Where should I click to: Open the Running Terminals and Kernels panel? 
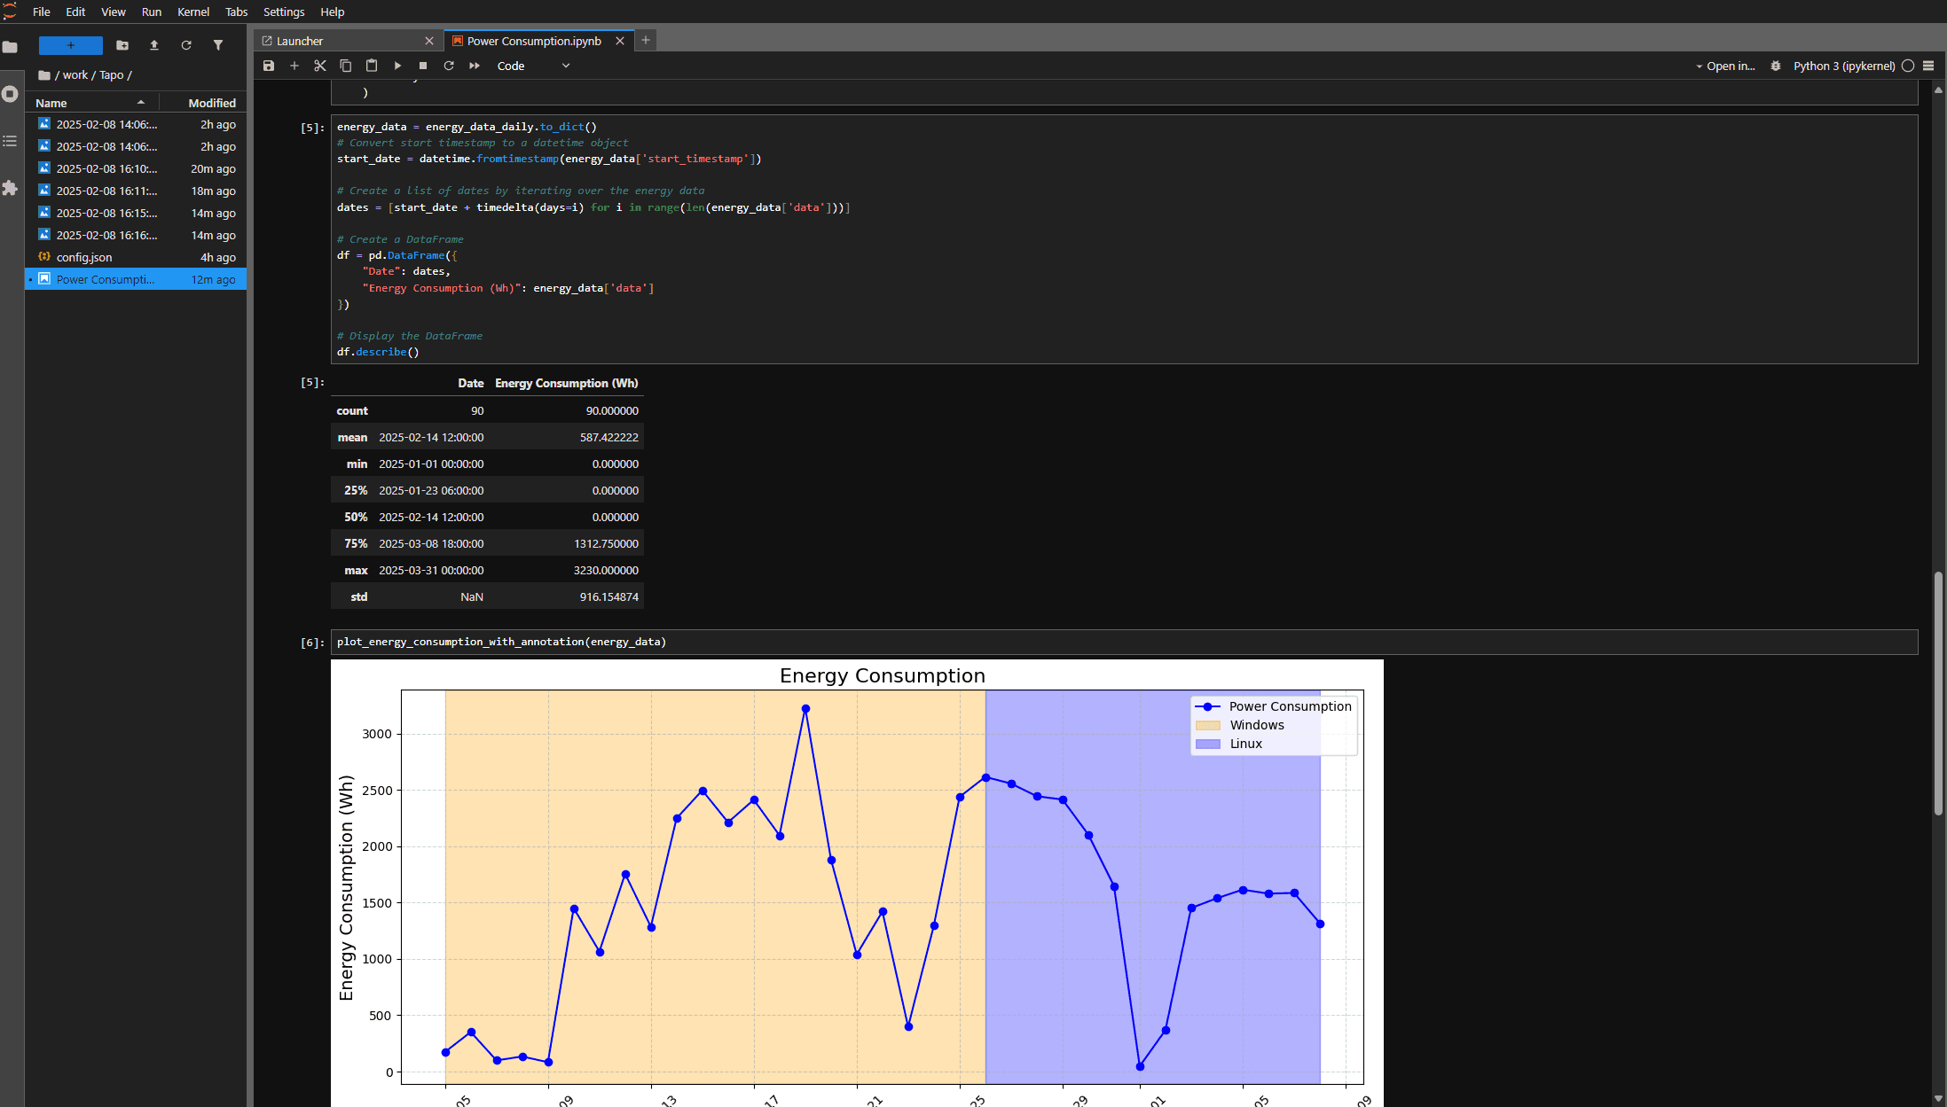tap(11, 94)
